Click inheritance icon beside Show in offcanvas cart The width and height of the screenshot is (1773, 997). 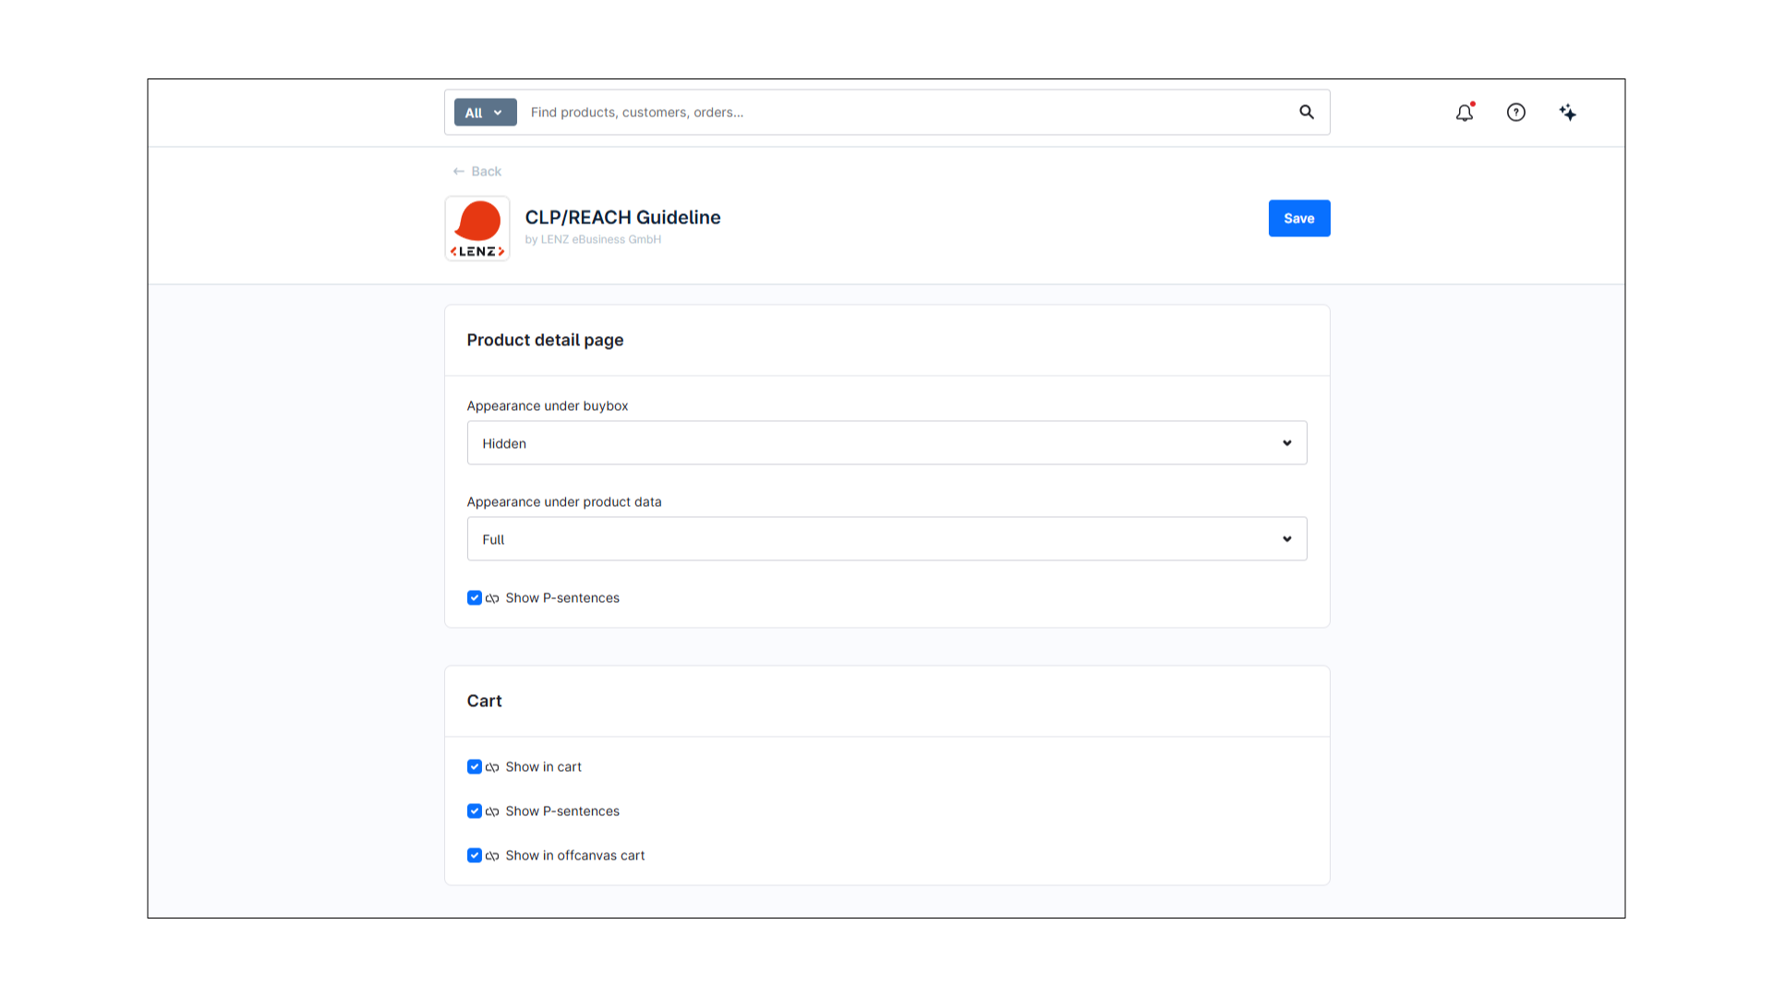(492, 856)
